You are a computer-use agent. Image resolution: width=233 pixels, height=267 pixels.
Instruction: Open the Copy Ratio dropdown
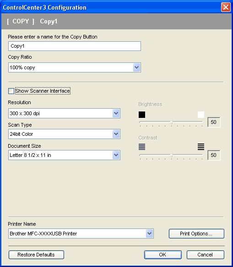(x=75, y=67)
